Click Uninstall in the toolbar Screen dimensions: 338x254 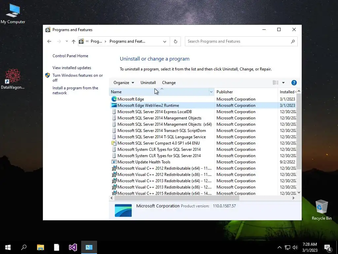(148, 82)
